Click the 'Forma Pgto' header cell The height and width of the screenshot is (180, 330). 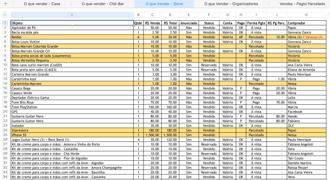[x=256, y=23]
